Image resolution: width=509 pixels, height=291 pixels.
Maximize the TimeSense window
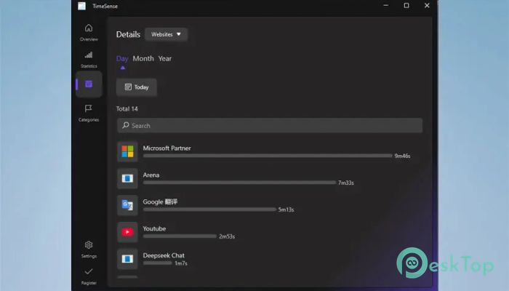(x=406, y=6)
